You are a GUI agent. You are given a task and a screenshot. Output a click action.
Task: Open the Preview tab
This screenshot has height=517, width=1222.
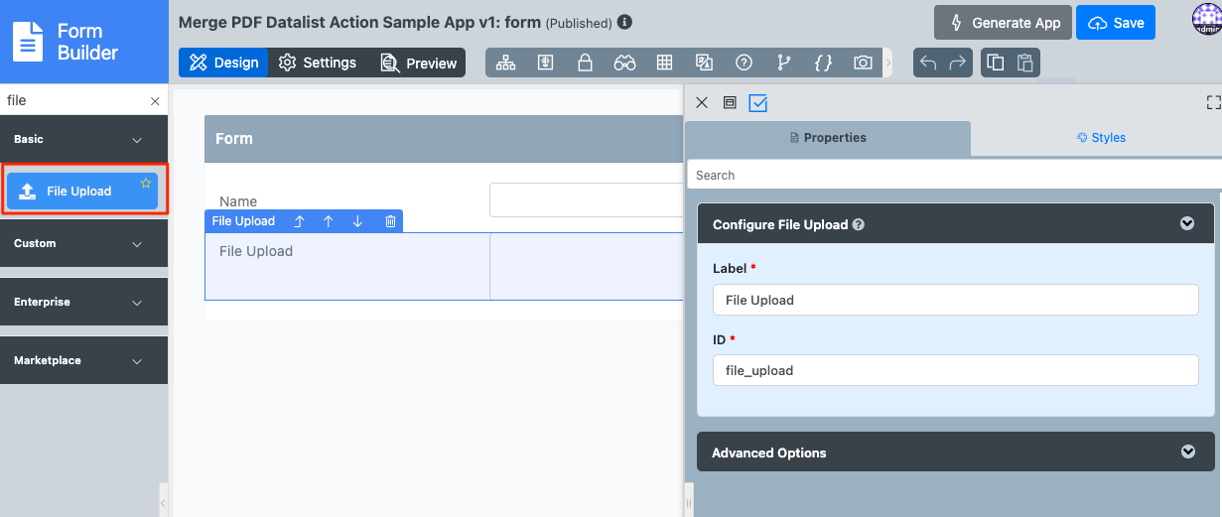[419, 63]
